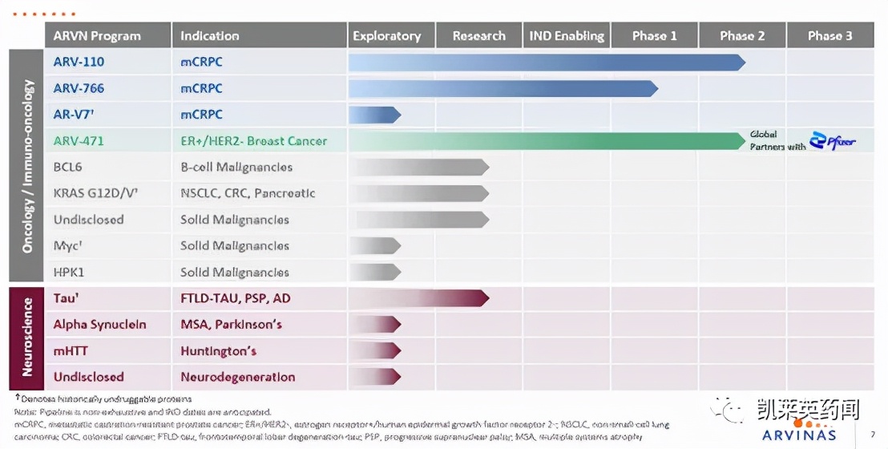Click the ARV-766 blue progress bar
The height and width of the screenshot is (449, 888).
click(503, 88)
